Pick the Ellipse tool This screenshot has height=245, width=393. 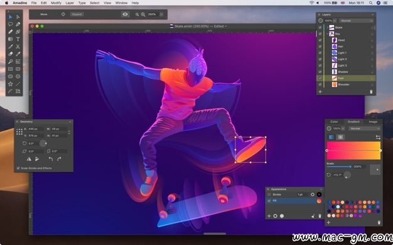coord(10,76)
